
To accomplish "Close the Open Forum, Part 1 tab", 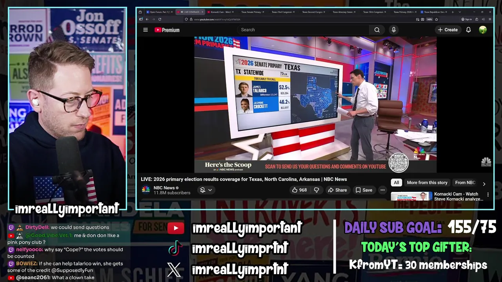I will tap(172, 12).
